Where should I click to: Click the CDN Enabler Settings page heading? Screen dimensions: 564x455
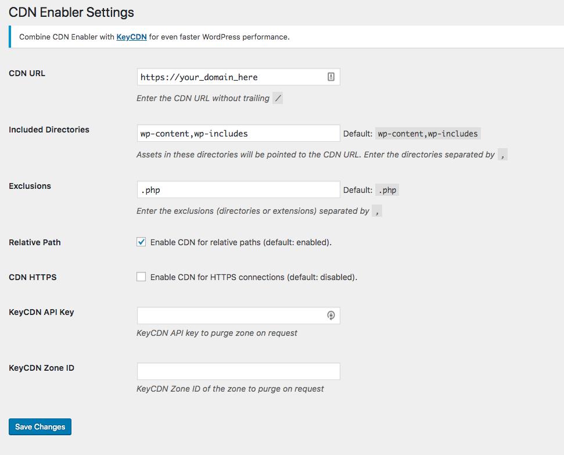71,12
